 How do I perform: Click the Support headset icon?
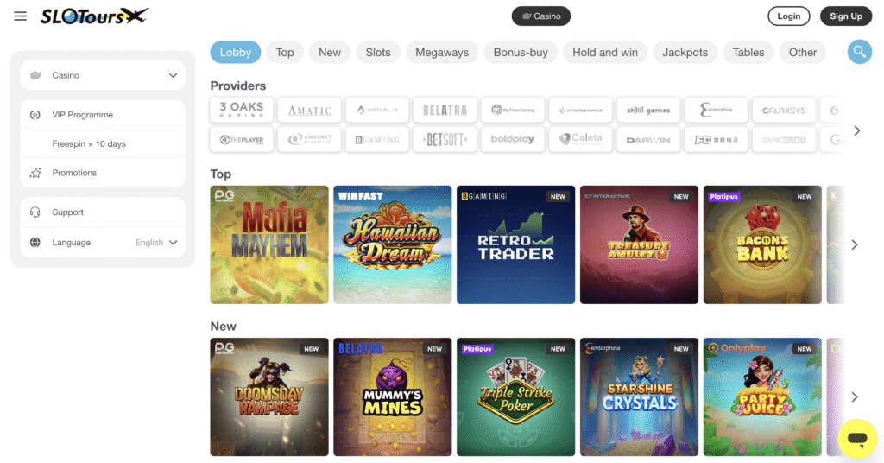(35, 212)
